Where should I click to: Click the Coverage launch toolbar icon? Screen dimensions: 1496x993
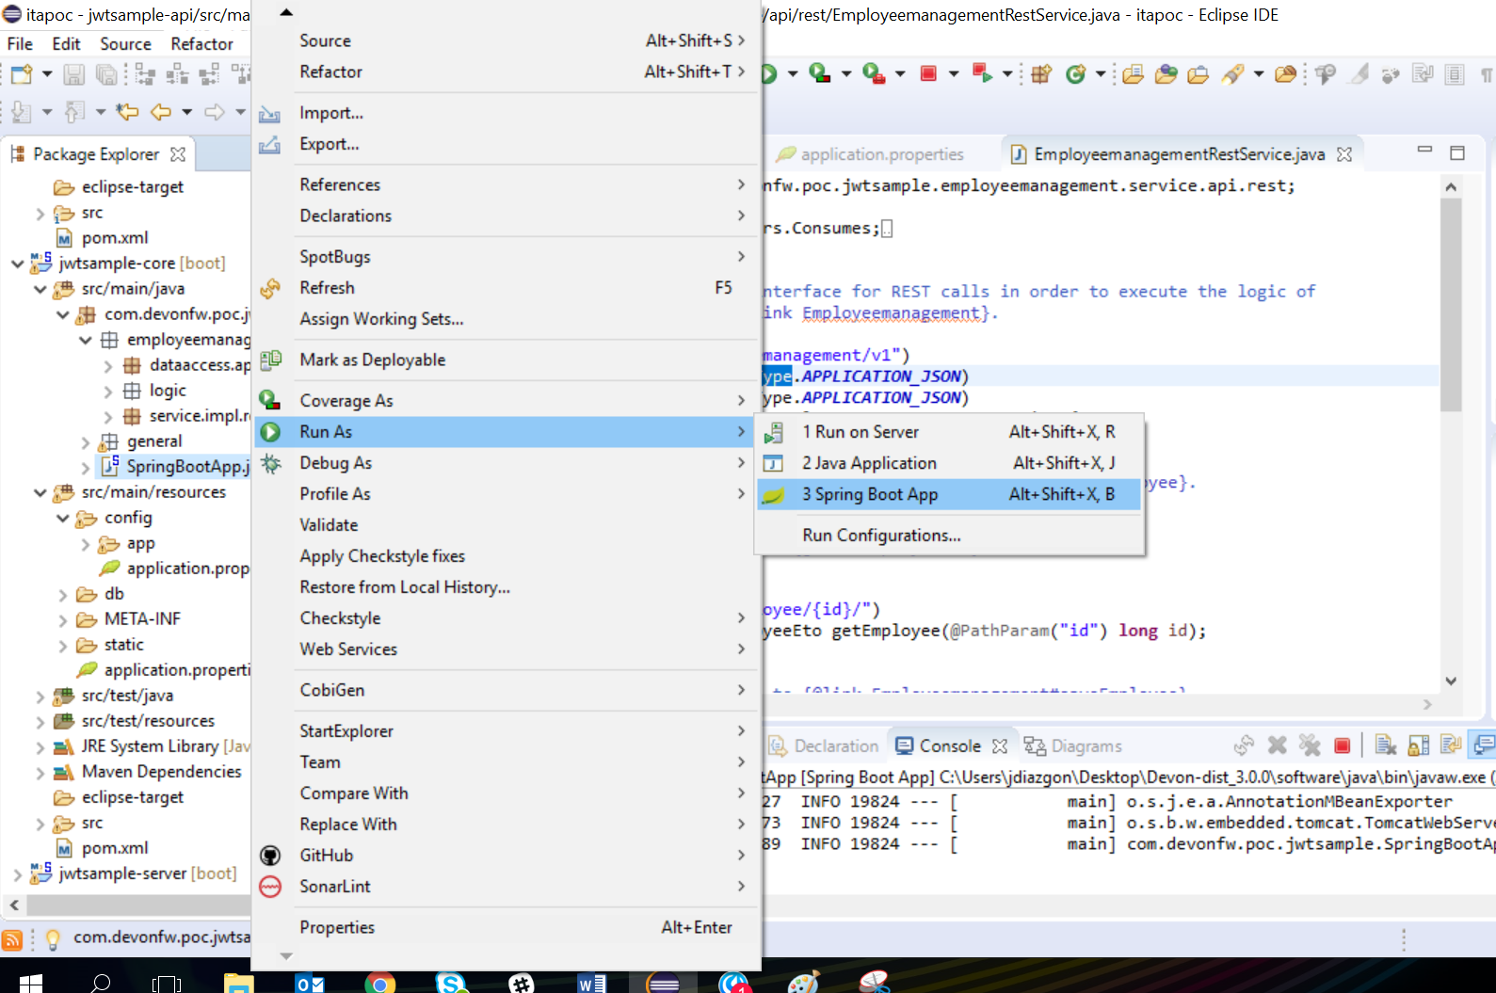(x=819, y=73)
